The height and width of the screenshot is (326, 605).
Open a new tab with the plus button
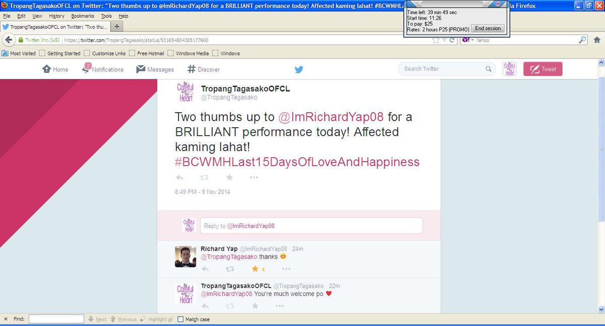click(116, 26)
